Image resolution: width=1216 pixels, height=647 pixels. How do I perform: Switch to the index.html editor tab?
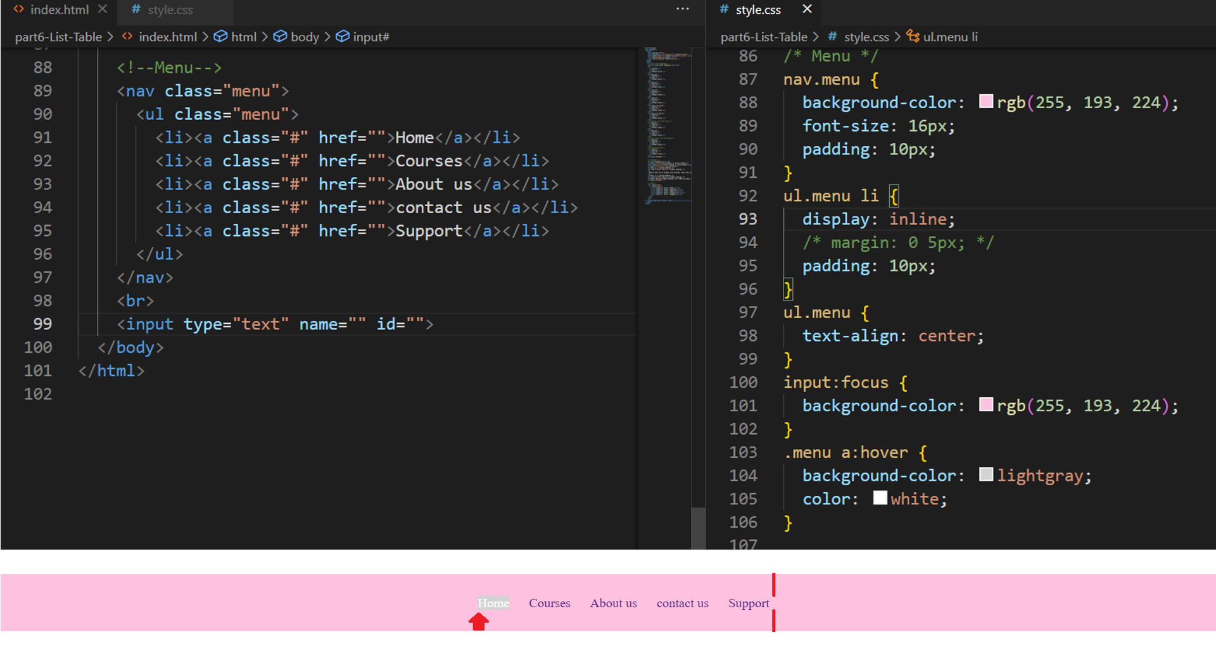pos(60,9)
